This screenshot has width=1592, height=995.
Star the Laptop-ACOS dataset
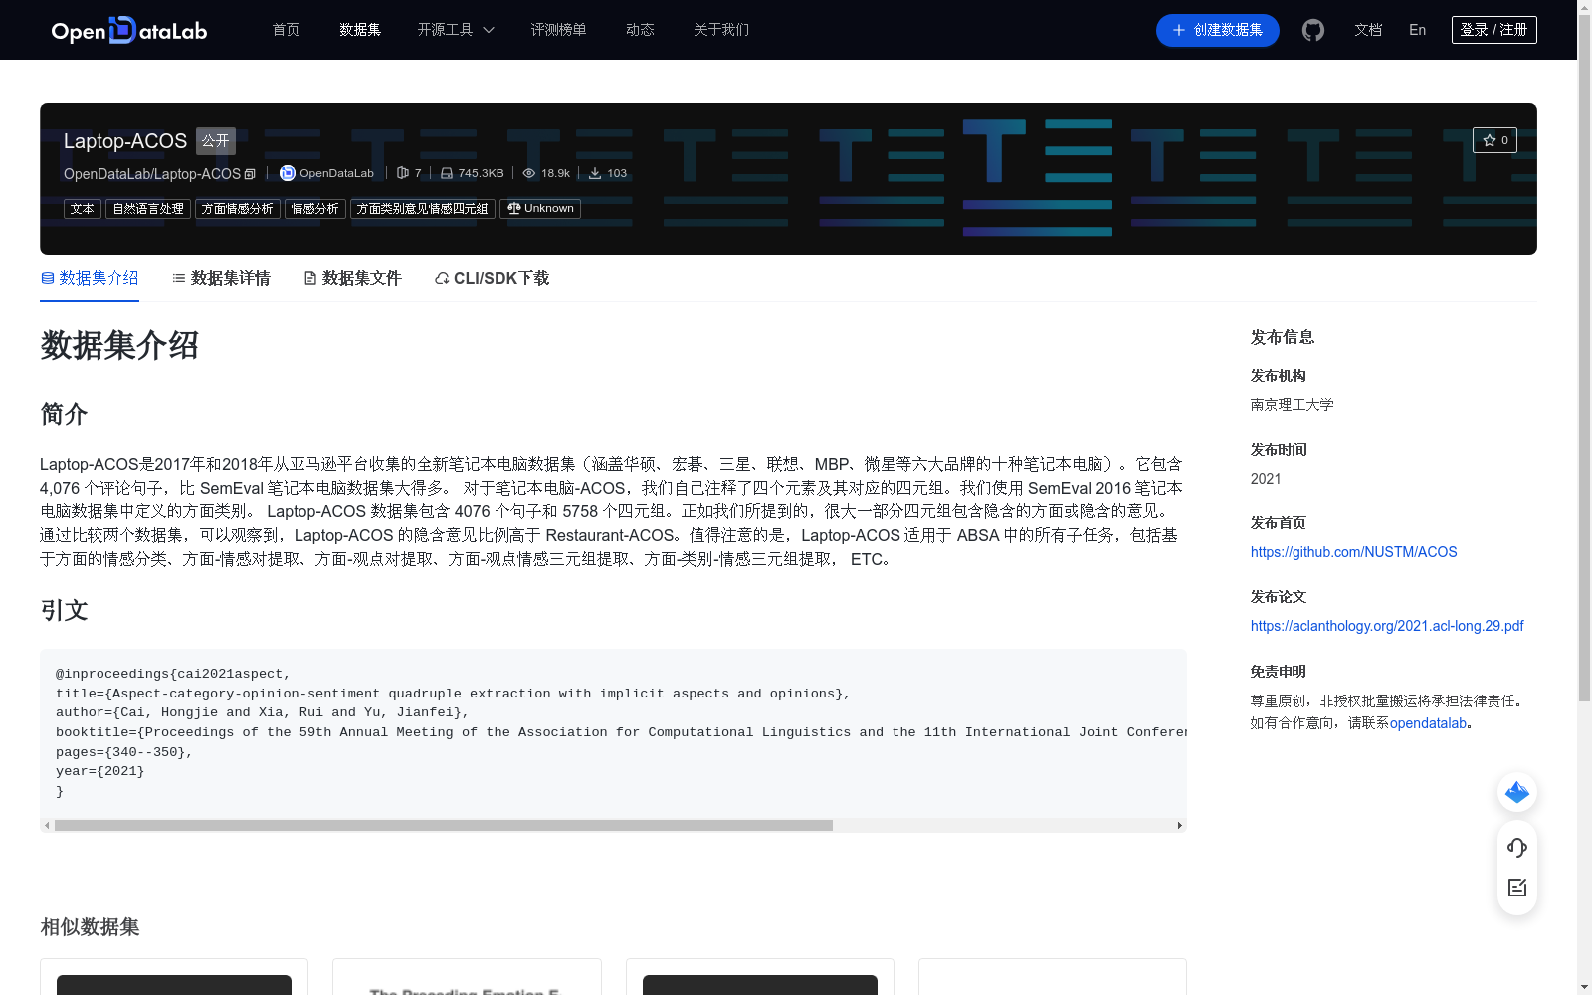coord(1494,140)
